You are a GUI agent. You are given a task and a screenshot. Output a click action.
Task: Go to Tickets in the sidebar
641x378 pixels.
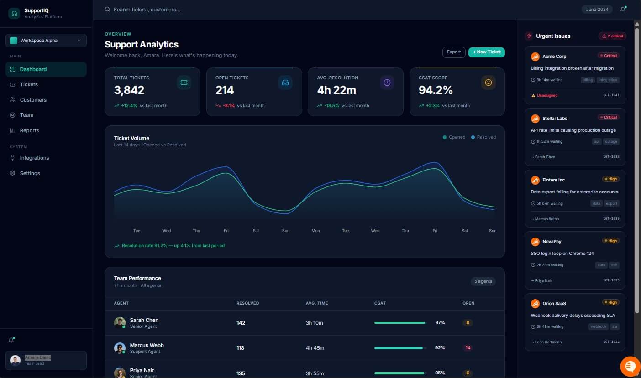[46, 84]
